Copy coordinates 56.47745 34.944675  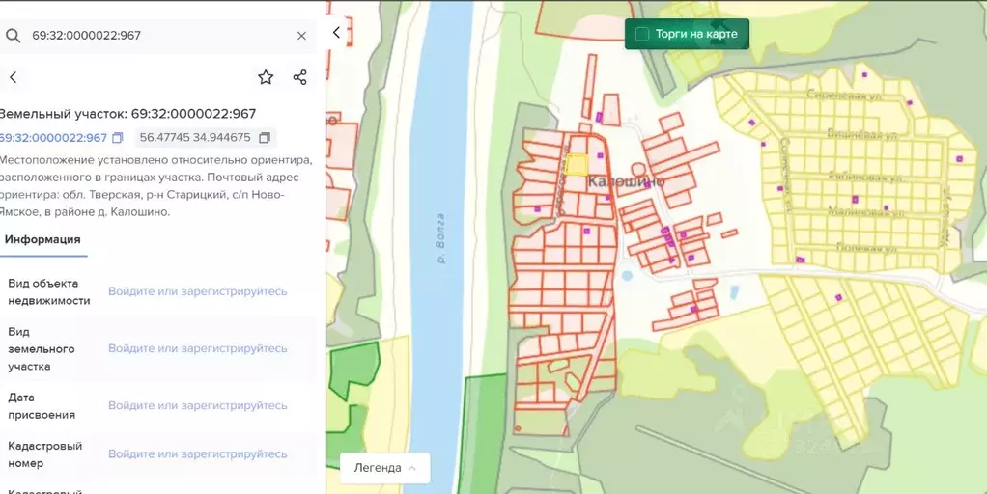pos(265,138)
